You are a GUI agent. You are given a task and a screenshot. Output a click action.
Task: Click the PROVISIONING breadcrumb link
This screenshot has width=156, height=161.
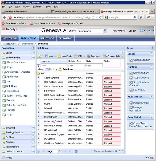pyautogui.click(x=9, y=44)
